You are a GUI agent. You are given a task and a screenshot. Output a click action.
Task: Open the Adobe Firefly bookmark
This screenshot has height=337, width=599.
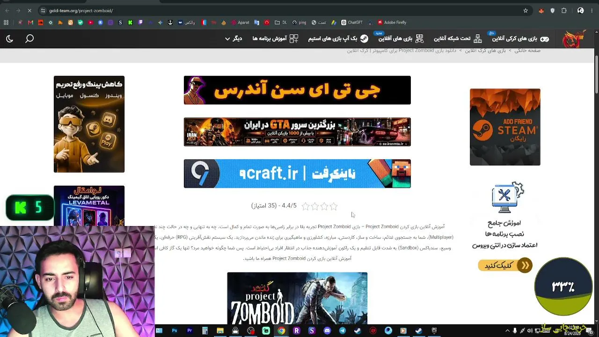pos(392,22)
